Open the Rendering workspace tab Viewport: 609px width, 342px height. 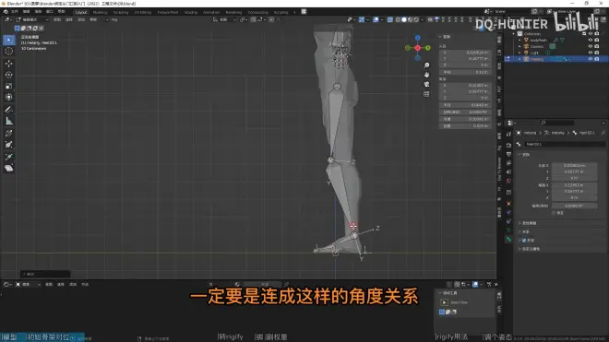pyautogui.click(x=233, y=12)
